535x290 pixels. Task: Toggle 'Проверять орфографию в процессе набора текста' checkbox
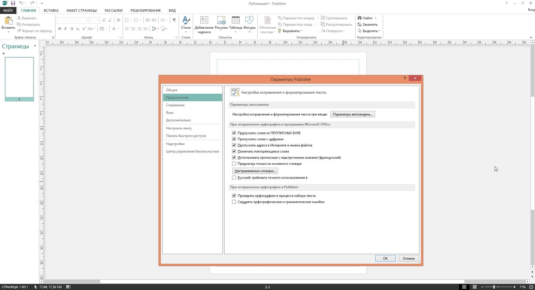(234, 196)
